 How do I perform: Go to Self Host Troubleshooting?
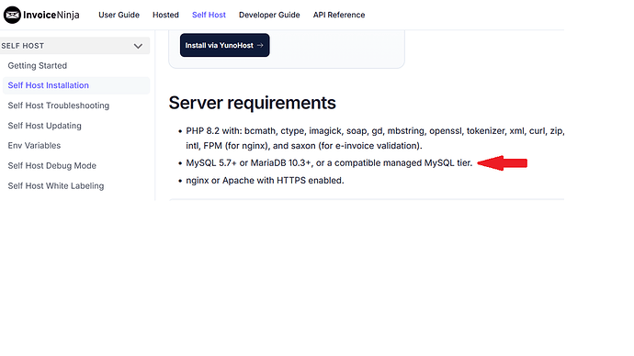58,106
